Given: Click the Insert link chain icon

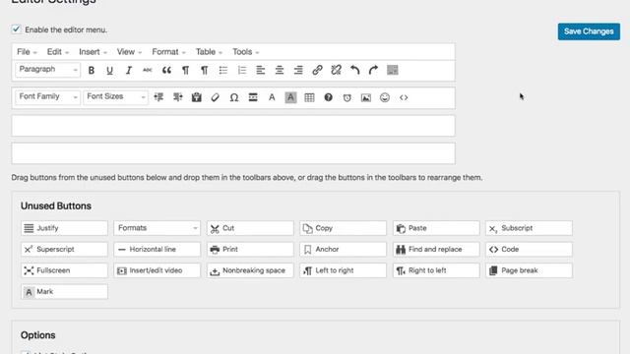Looking at the screenshot, I should [x=317, y=70].
